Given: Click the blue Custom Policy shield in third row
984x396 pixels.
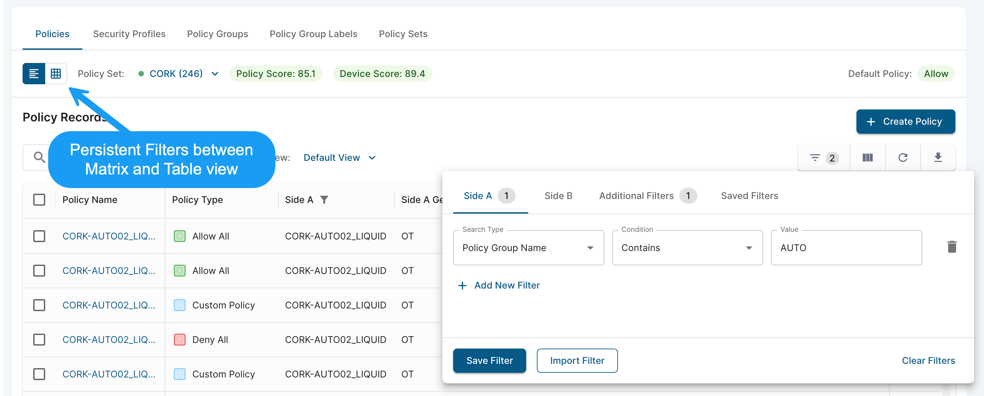Looking at the screenshot, I should coord(179,305).
